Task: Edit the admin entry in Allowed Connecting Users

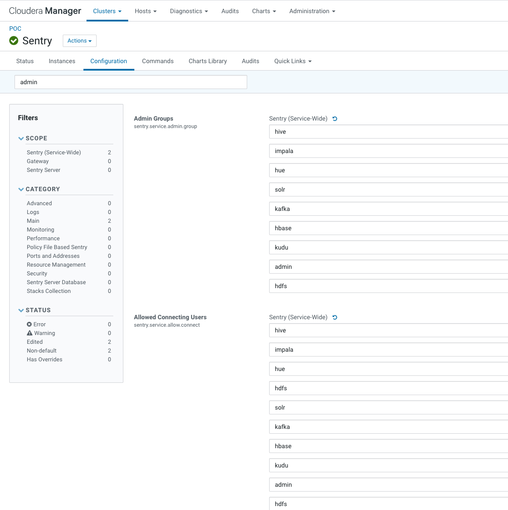Action: click(389, 485)
